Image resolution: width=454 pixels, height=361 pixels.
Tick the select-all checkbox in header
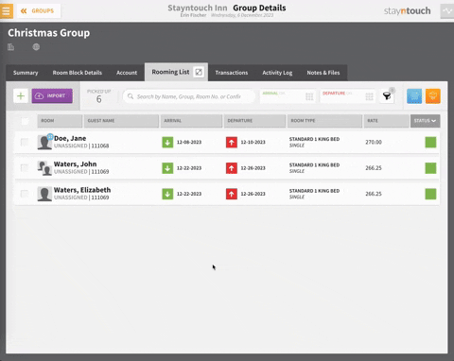point(25,121)
